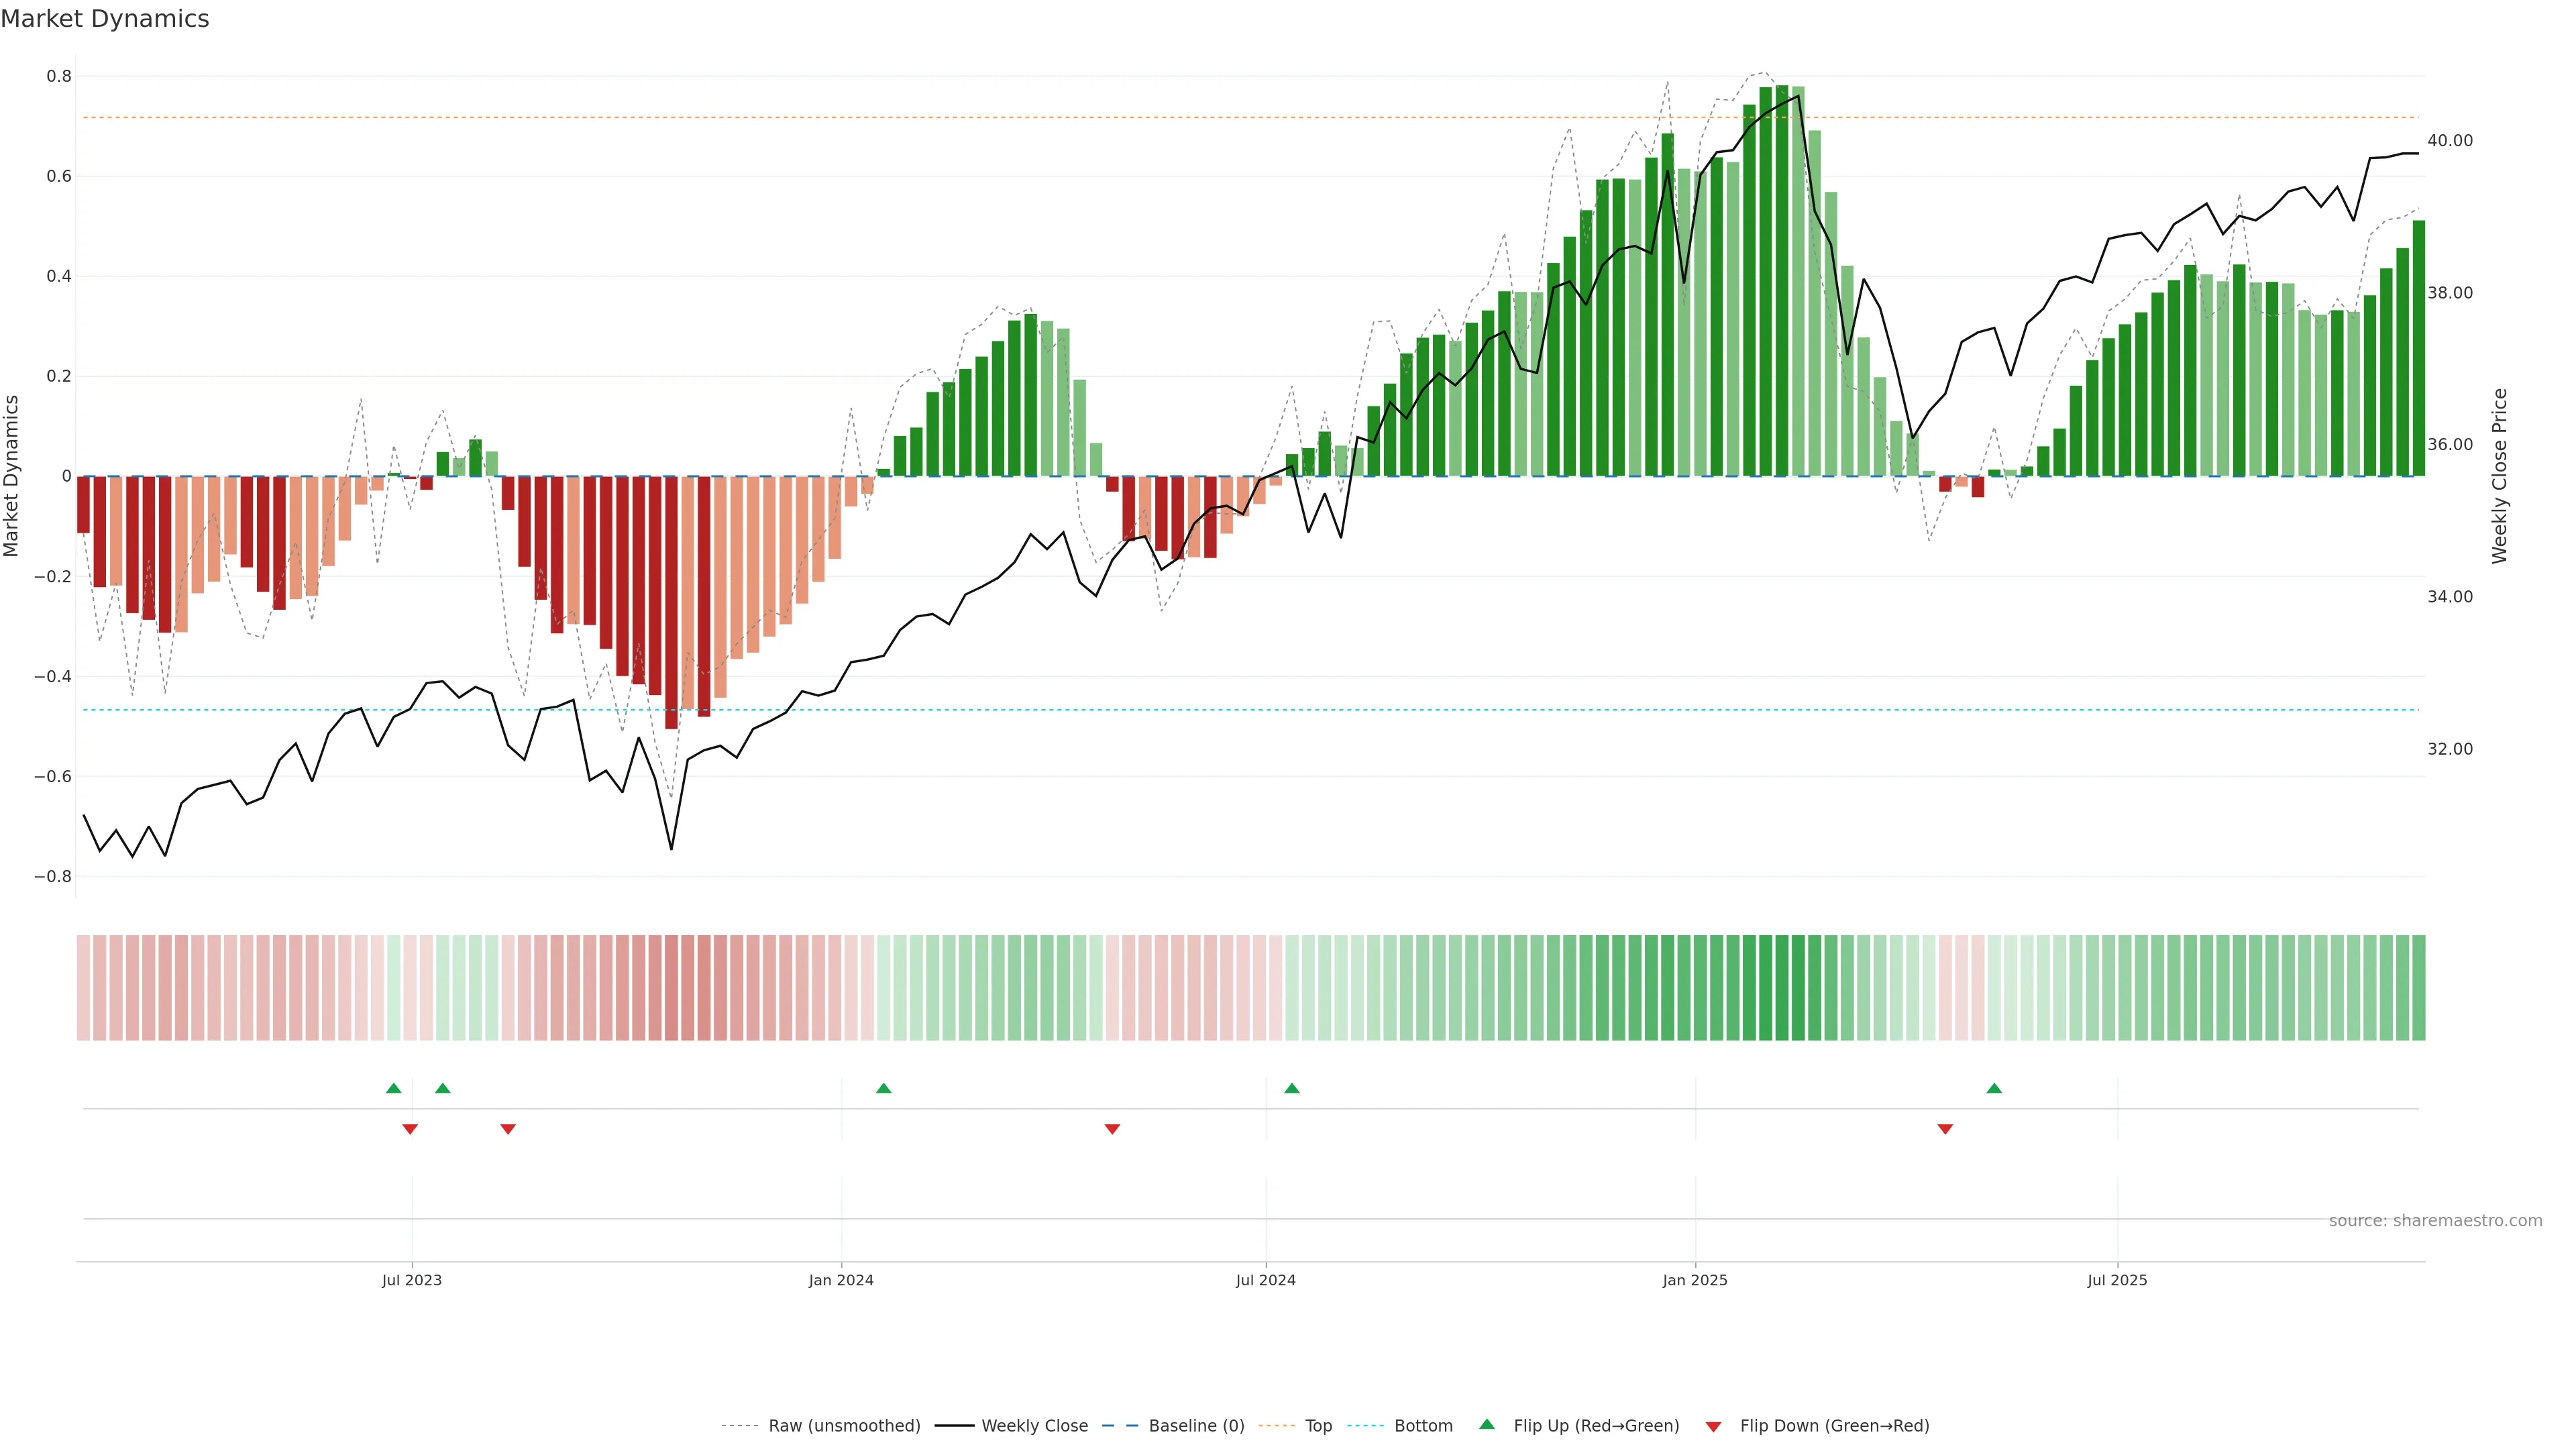Toggle the Bottom threshold legend entry

pyautogui.click(x=1423, y=1426)
